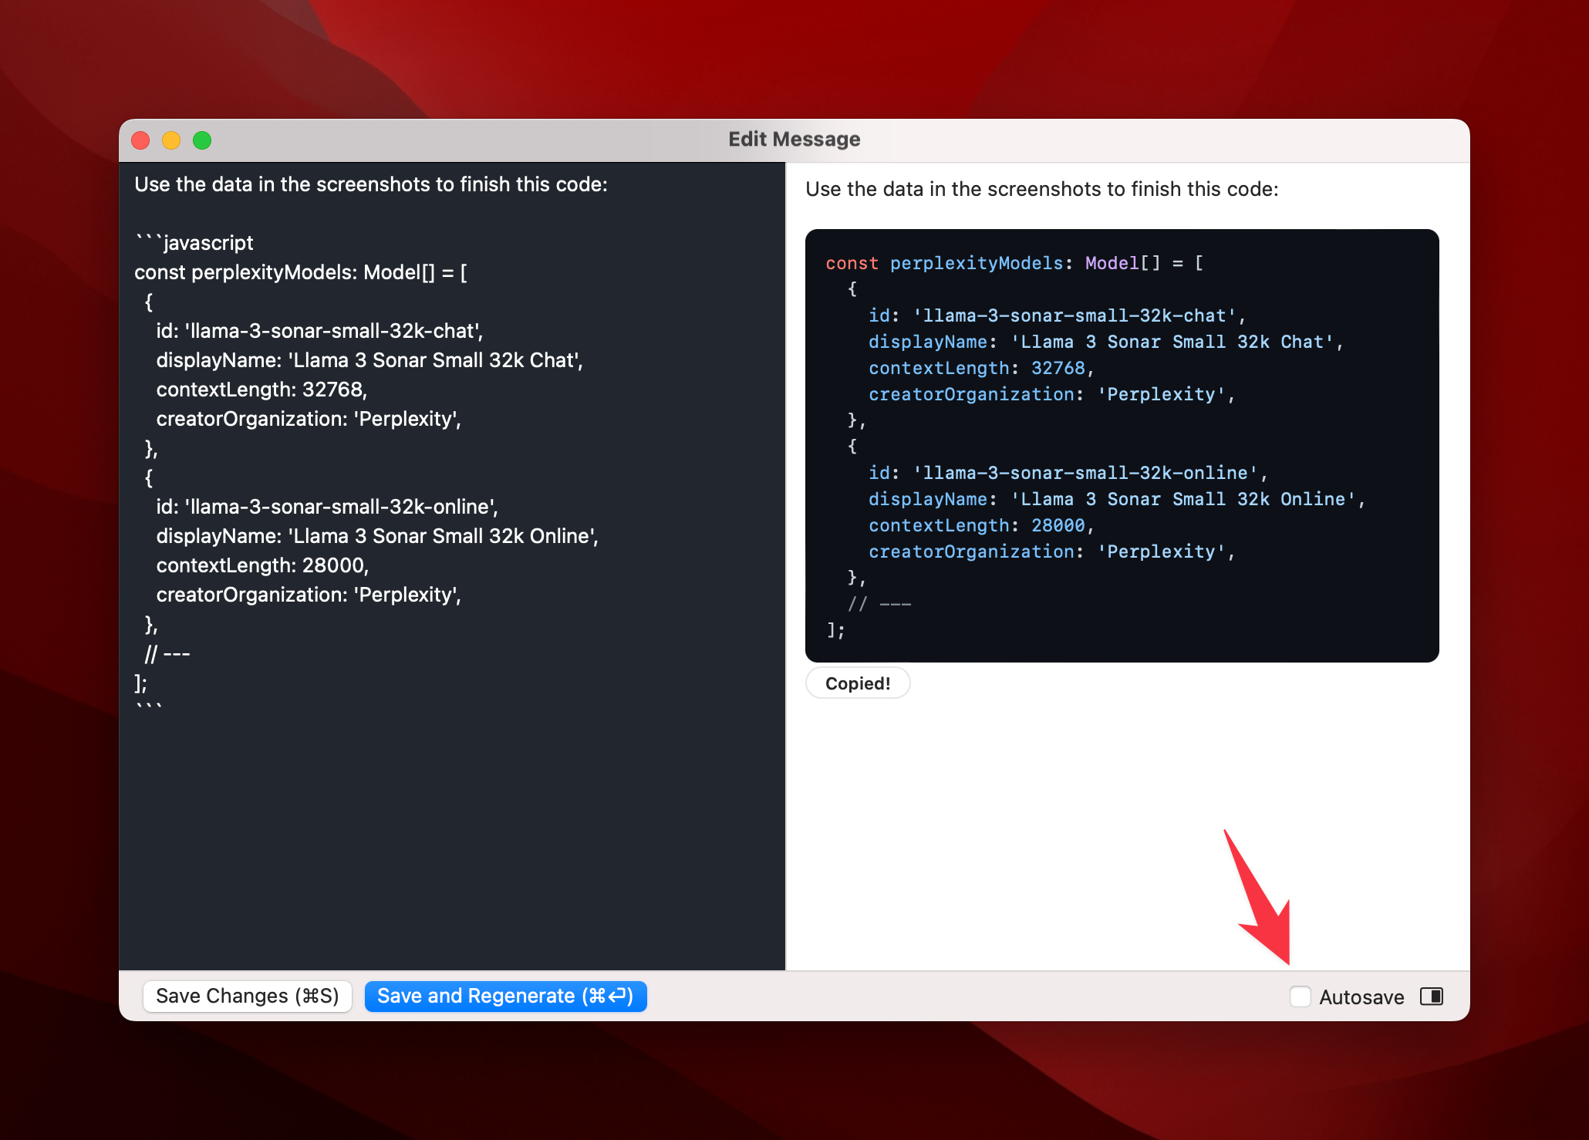Viewport: 1589px width, 1140px height.
Task: Click contextLength: 32768 in preview code block
Action: [x=981, y=368]
